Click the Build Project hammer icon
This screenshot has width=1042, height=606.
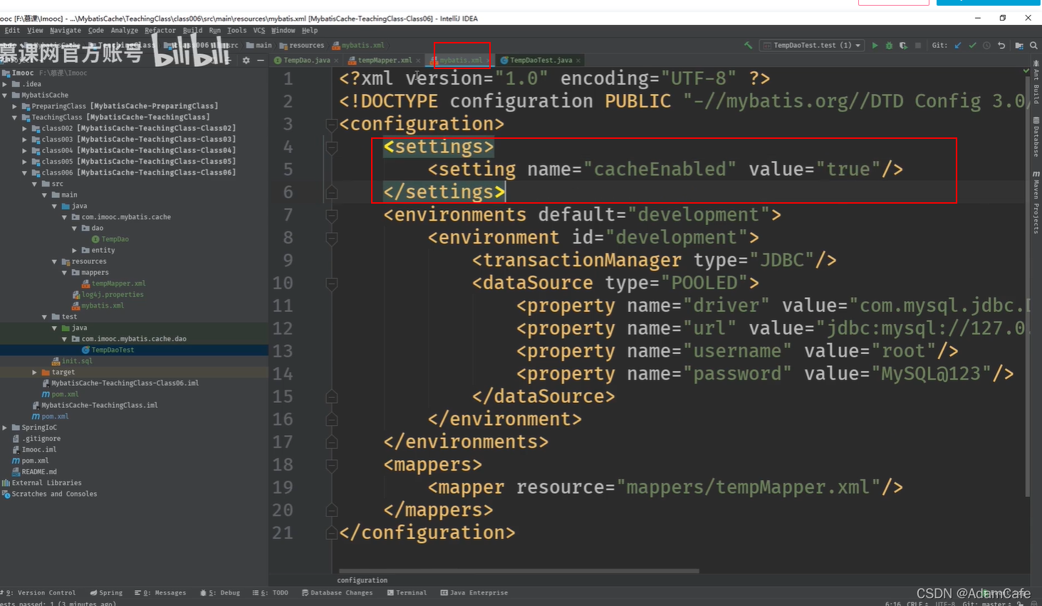click(x=748, y=45)
